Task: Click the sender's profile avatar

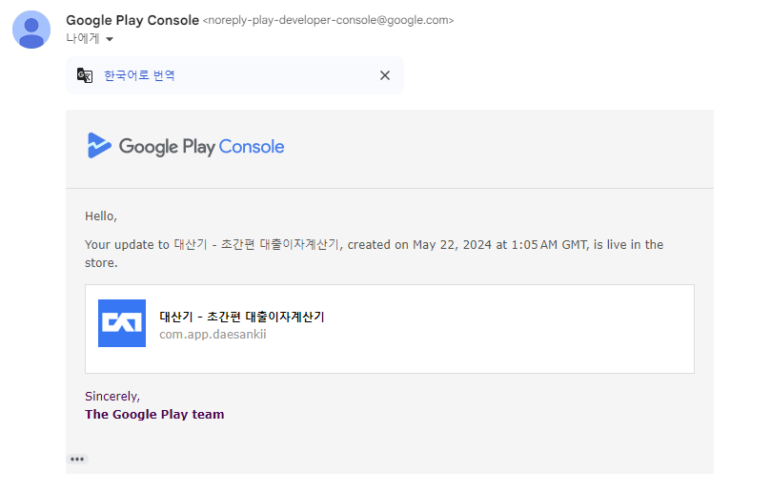Action: click(31, 30)
